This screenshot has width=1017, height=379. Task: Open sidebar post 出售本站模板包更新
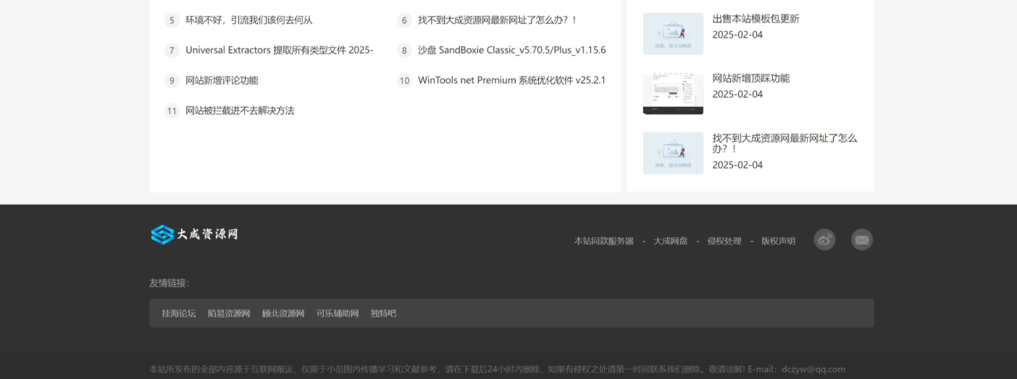756,19
